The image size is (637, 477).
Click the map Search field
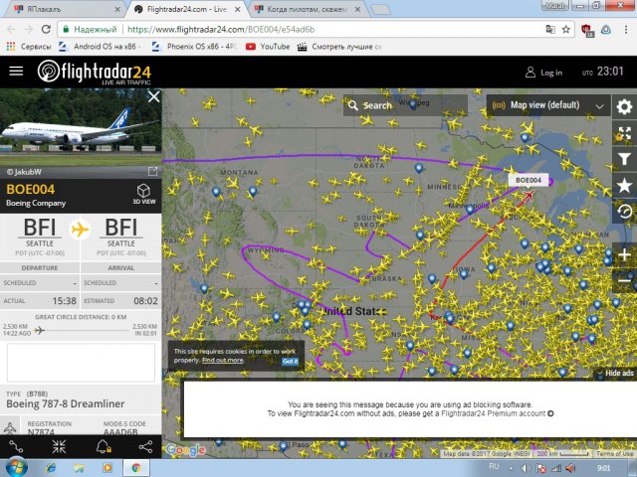pyautogui.click(x=405, y=105)
